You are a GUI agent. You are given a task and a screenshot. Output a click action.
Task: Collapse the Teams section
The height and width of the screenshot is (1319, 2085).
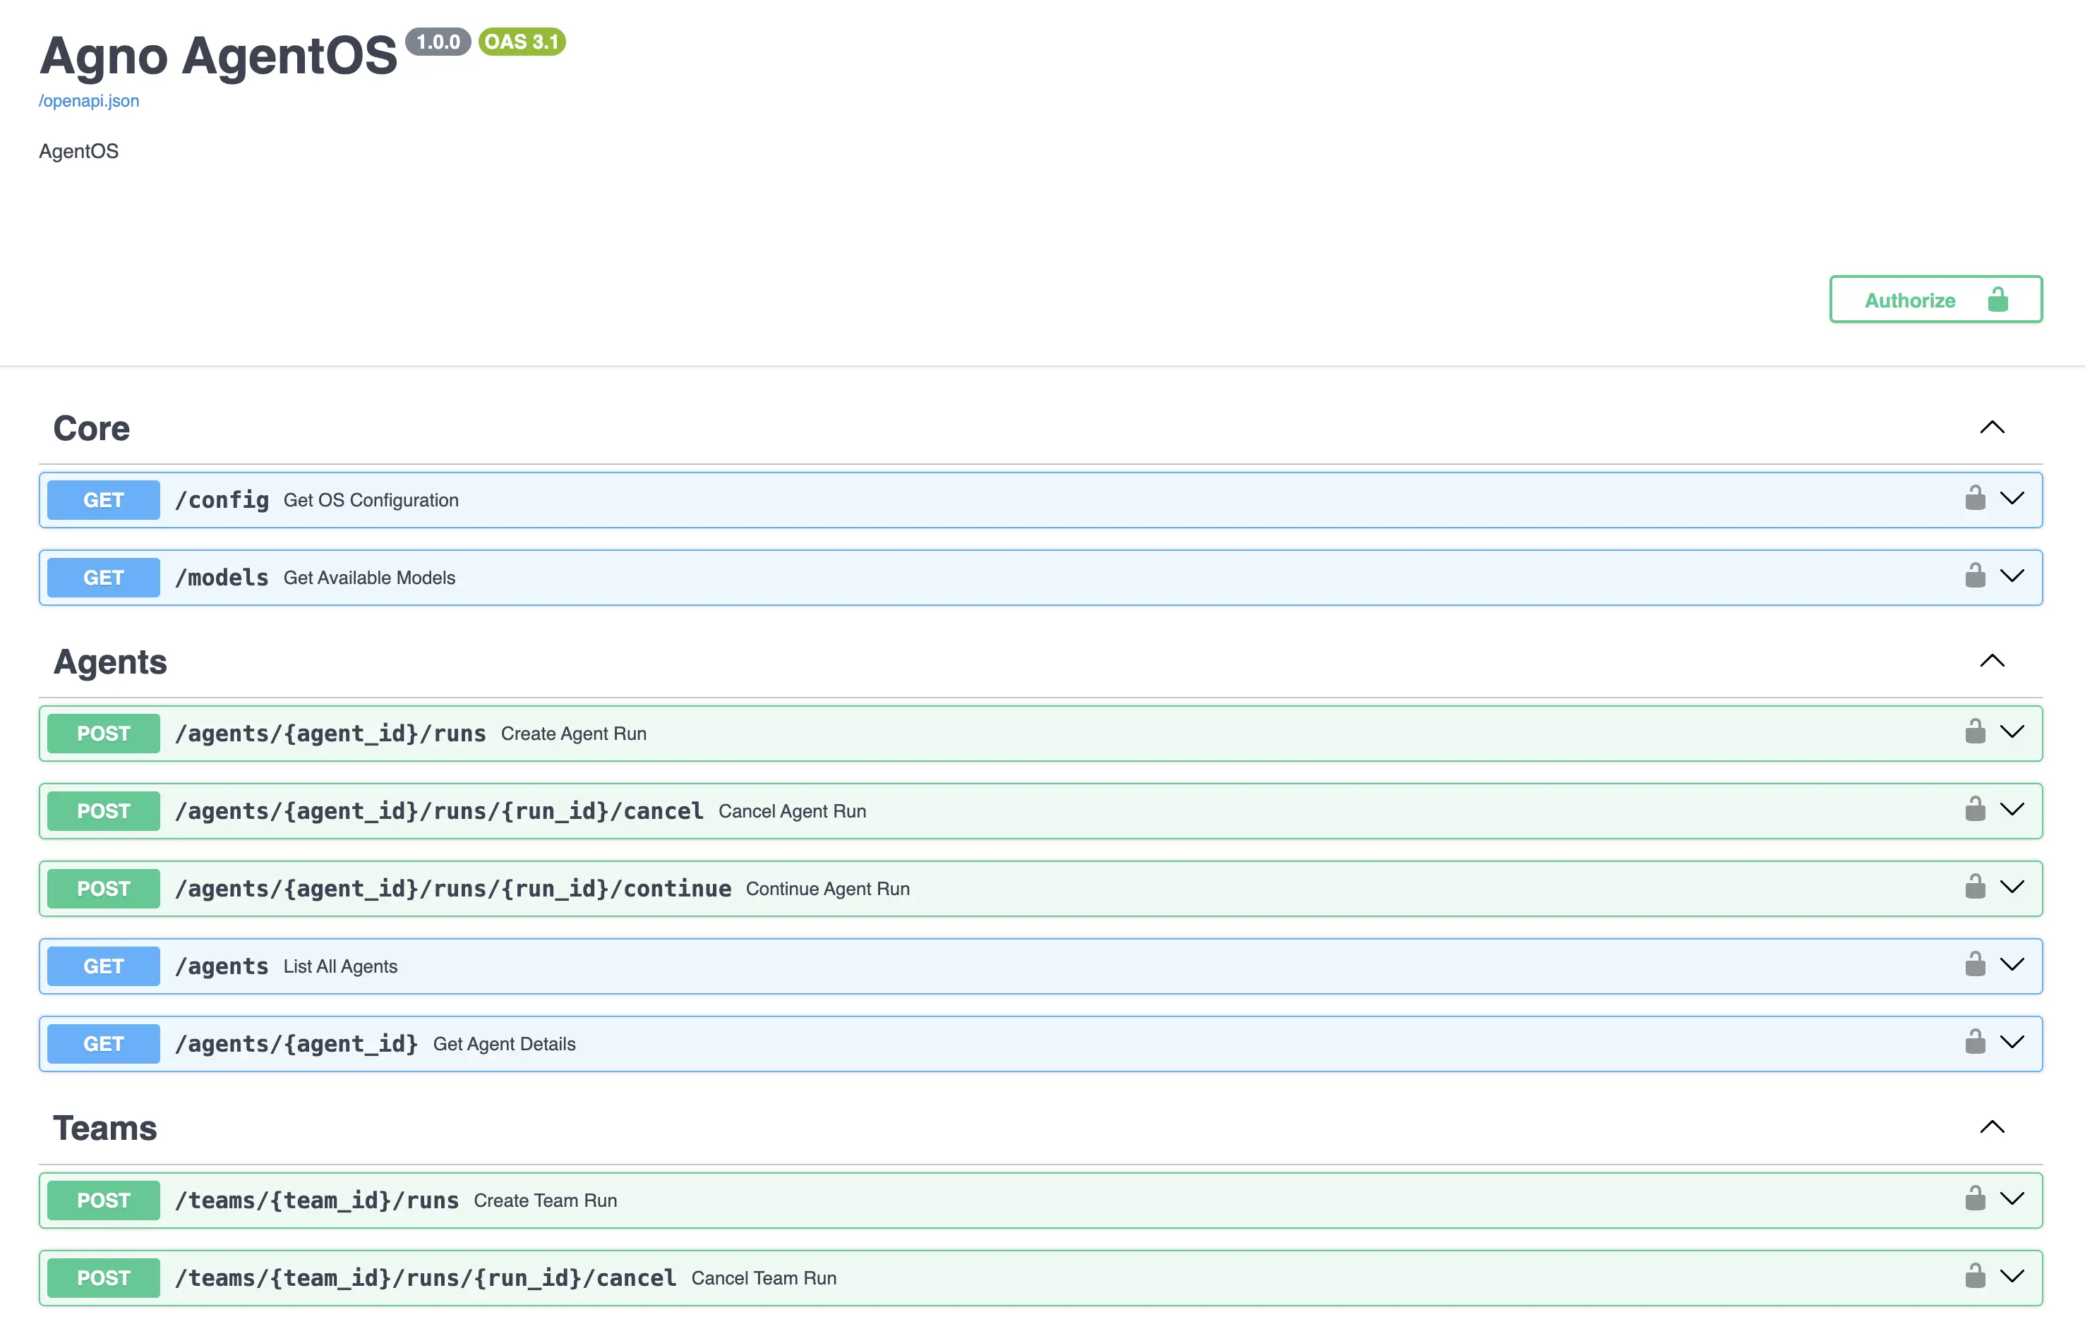click(1993, 1127)
